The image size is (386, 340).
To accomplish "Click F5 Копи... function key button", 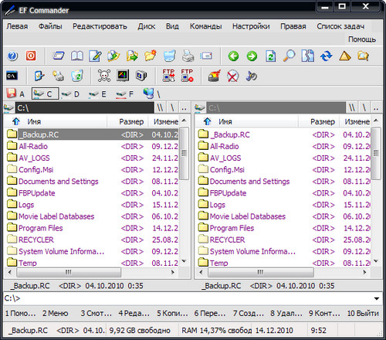I will click(172, 314).
